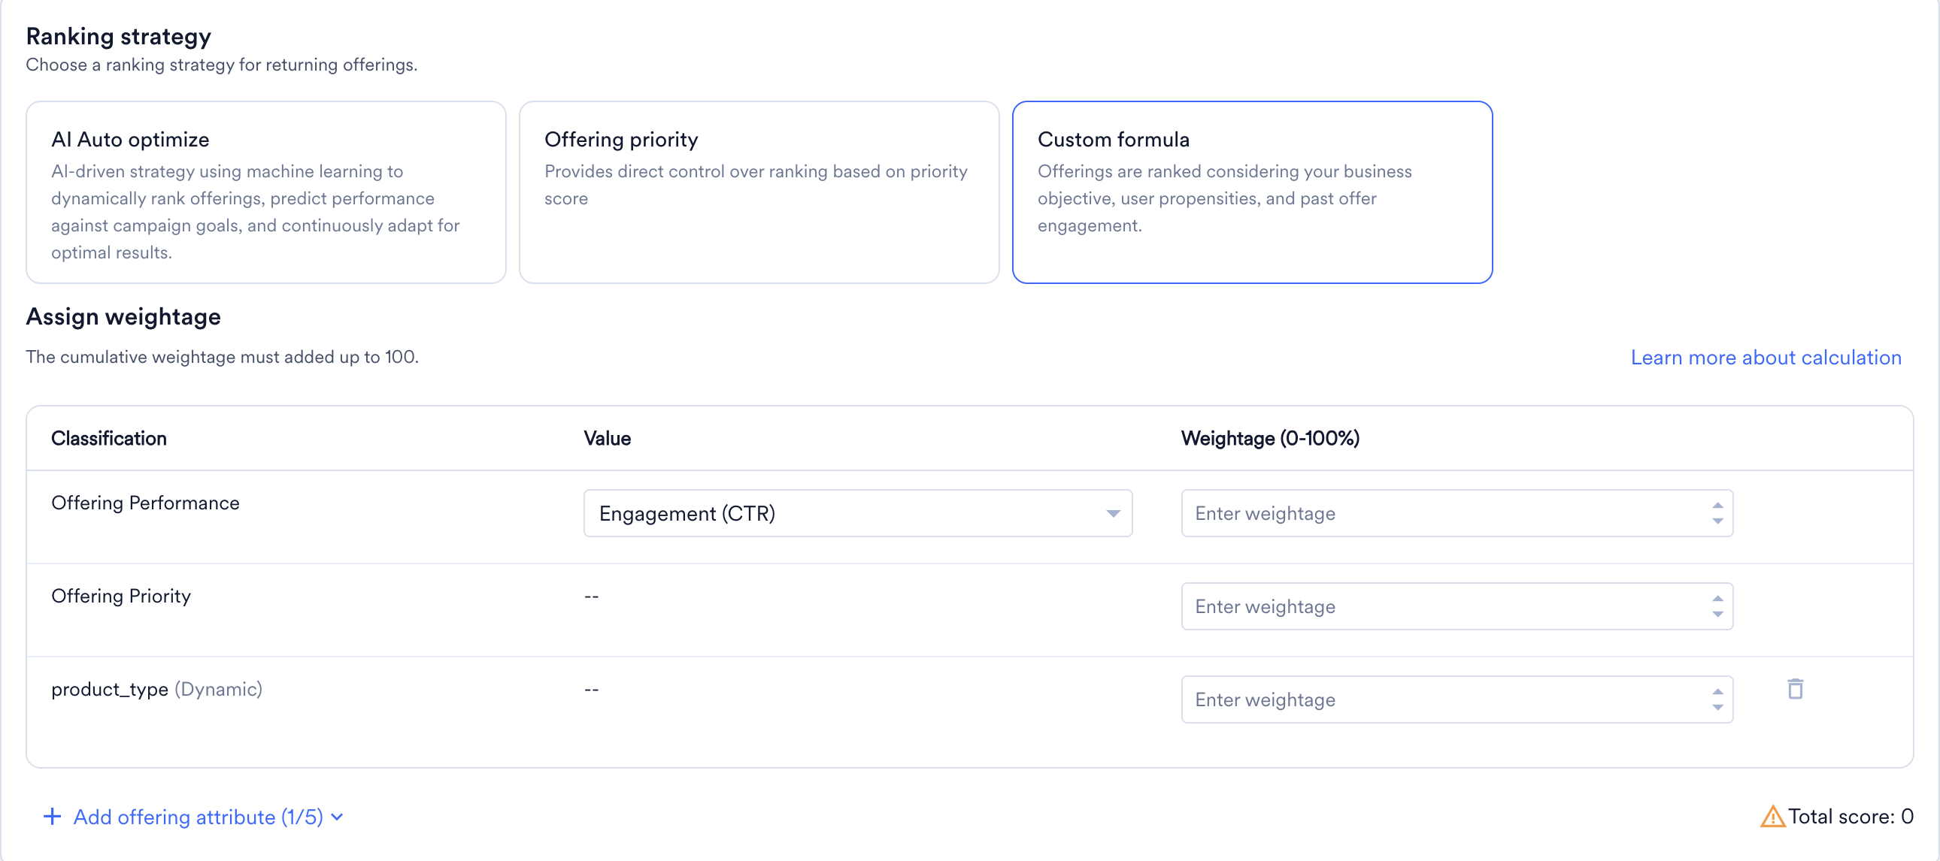Select the Custom formula strategy card

coord(1253,192)
